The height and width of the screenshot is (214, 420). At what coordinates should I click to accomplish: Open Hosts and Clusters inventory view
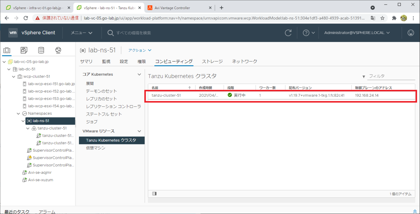click(7, 50)
